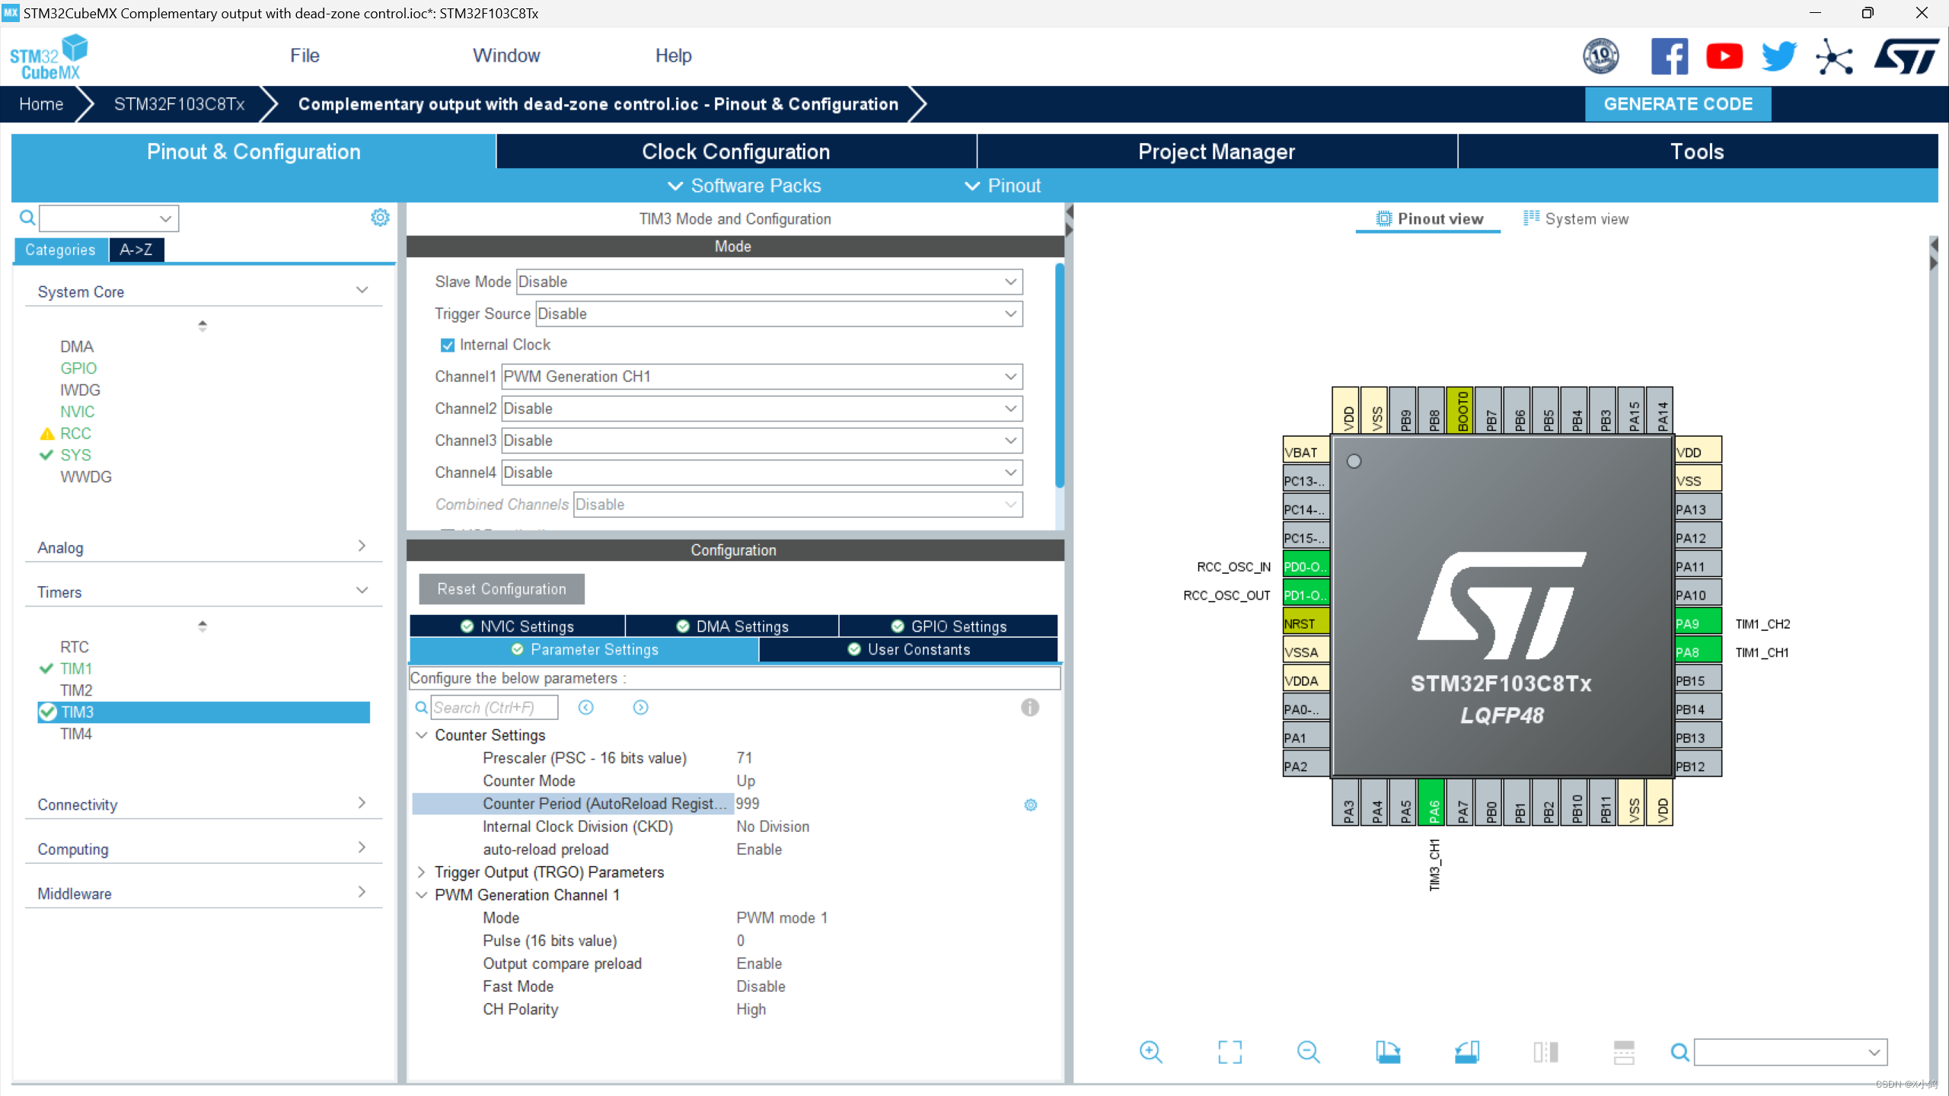Click the ST community network icon
The image size is (1949, 1096).
pos(1834,56)
